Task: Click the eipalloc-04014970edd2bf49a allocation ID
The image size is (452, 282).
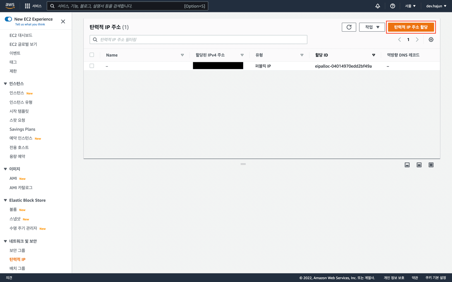Action: (x=343, y=66)
